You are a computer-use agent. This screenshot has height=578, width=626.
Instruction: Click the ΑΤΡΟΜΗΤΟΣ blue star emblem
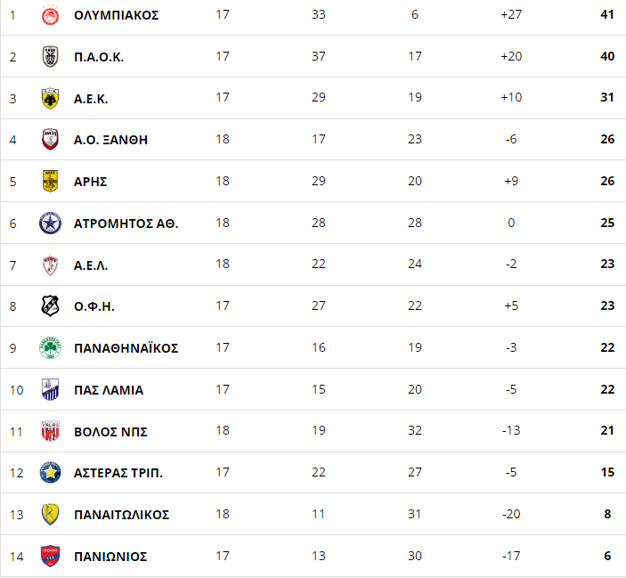click(x=50, y=224)
